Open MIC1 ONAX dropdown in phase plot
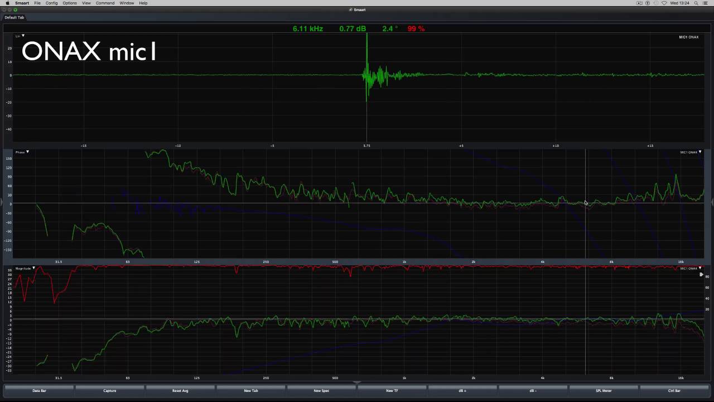Screen dimensions: 714x402 [691, 152]
